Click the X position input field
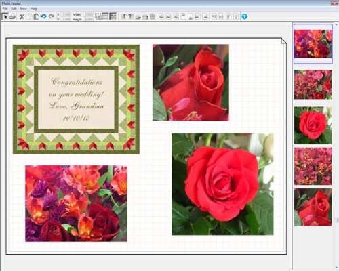339x271 pixels. (x=66, y=14)
